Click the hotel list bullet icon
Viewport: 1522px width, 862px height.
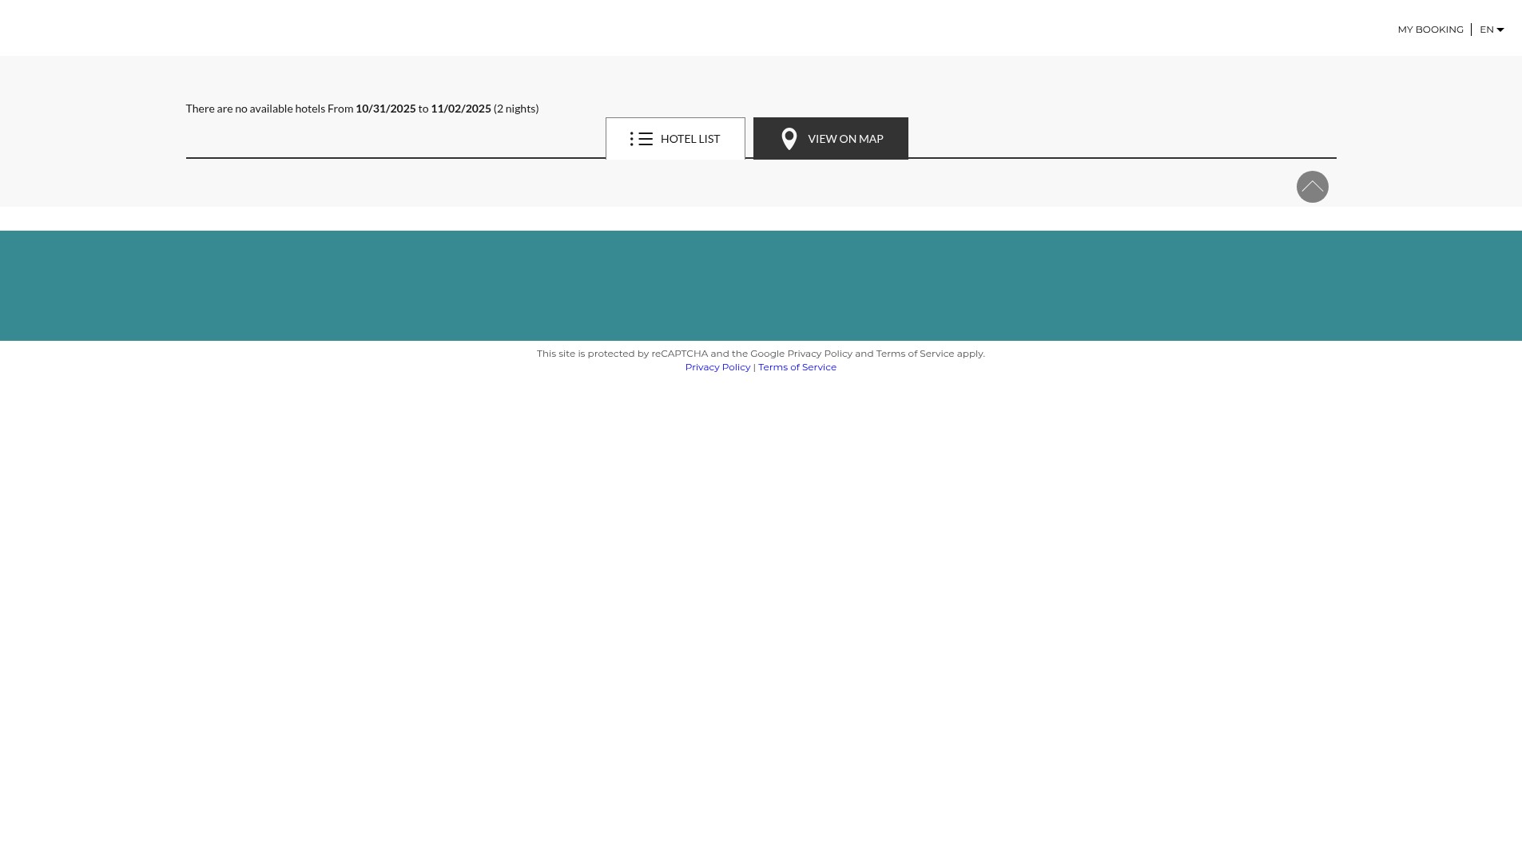641,139
